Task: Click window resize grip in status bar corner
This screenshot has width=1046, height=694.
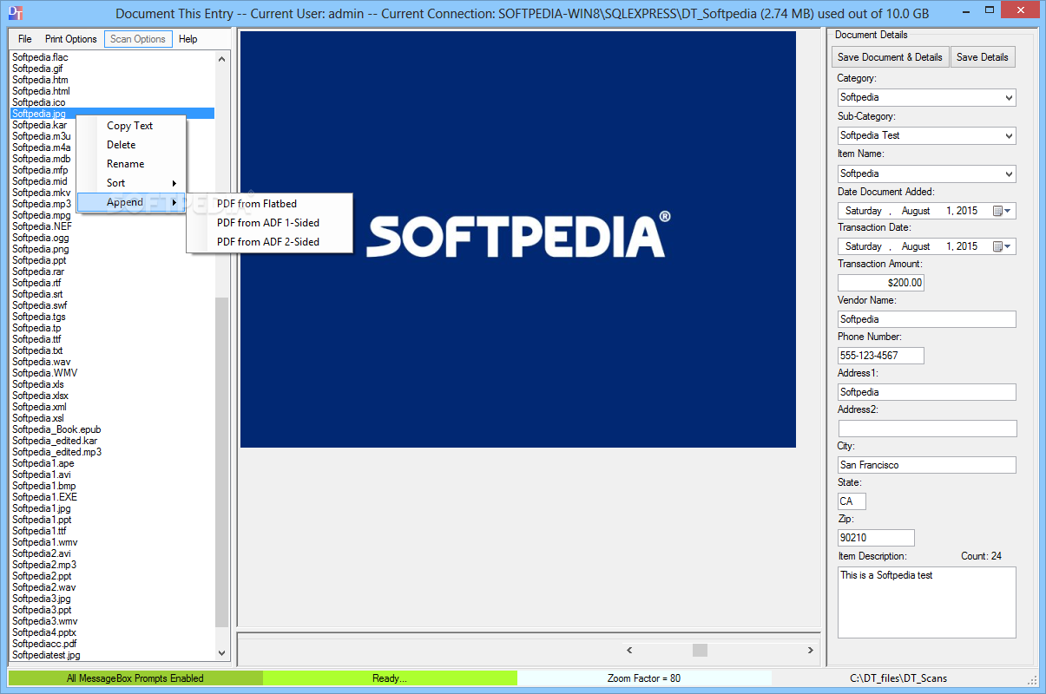Action: [1033, 680]
